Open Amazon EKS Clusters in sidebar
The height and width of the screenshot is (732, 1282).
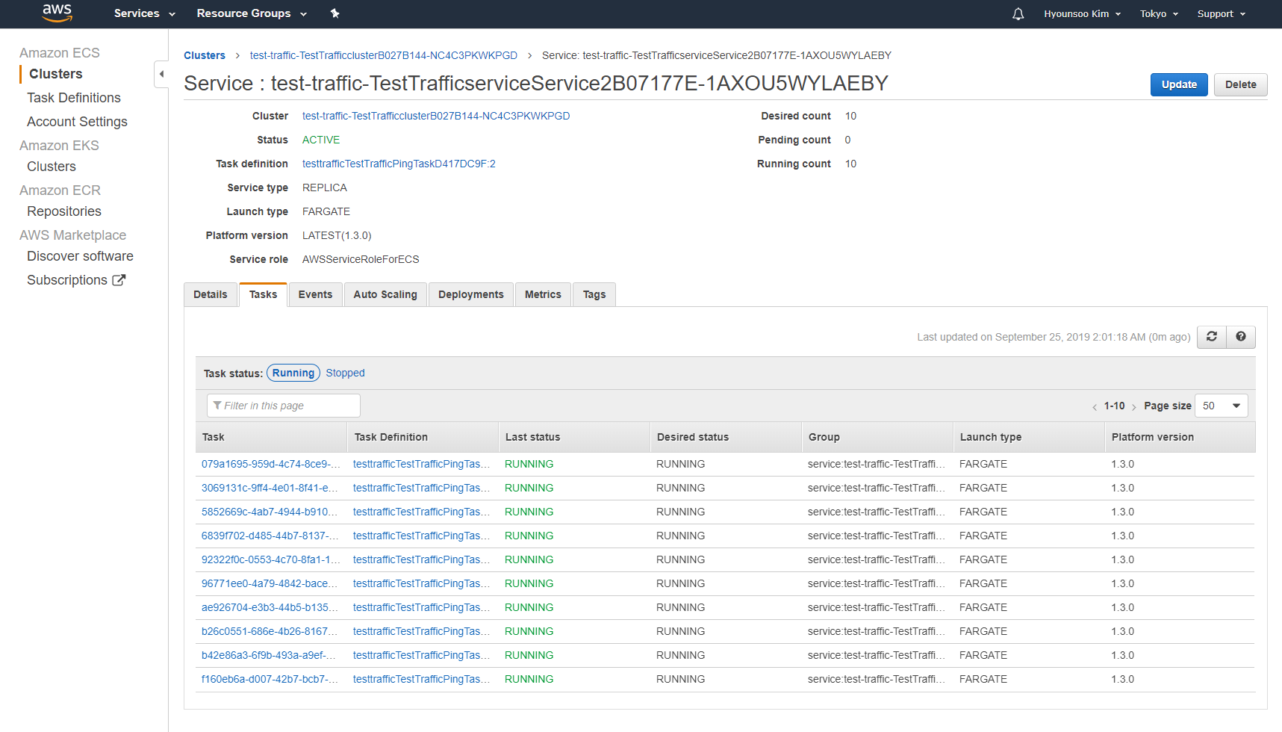(52, 167)
